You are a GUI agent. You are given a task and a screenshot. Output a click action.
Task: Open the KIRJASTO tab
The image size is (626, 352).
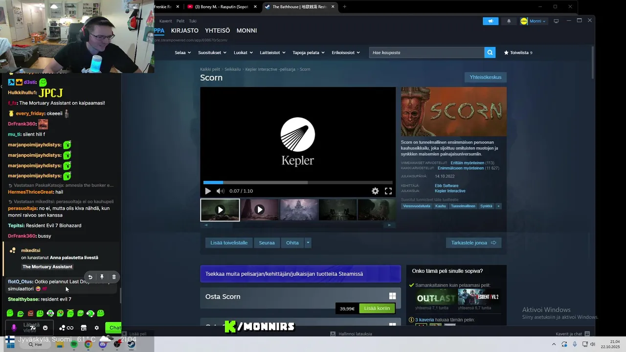pos(184,30)
